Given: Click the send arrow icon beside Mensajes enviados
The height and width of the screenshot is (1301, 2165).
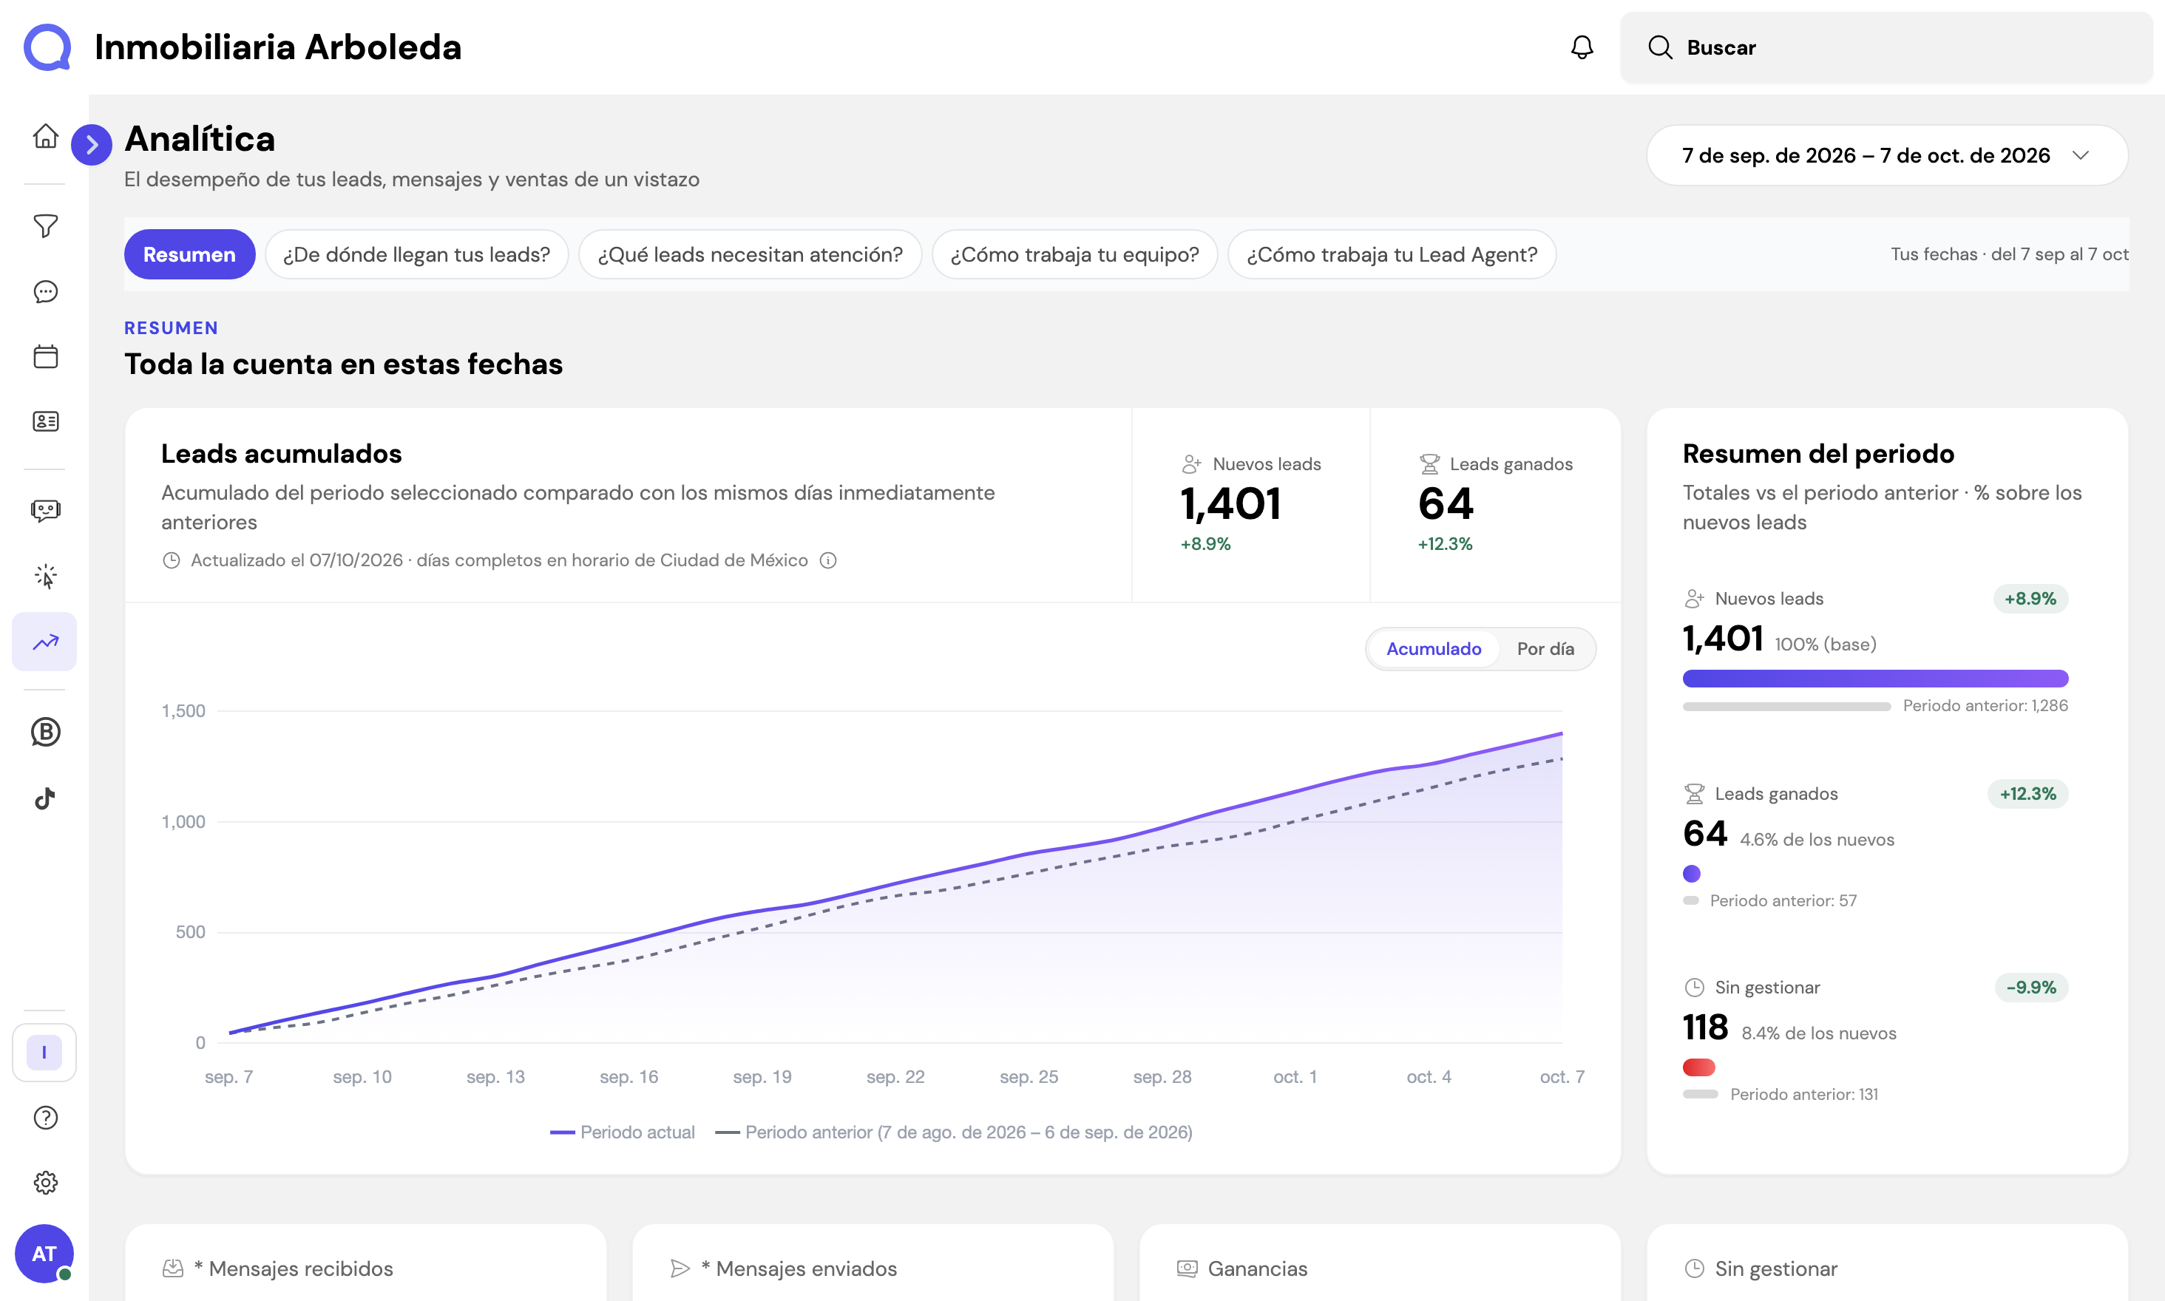Looking at the screenshot, I should tap(680, 1268).
